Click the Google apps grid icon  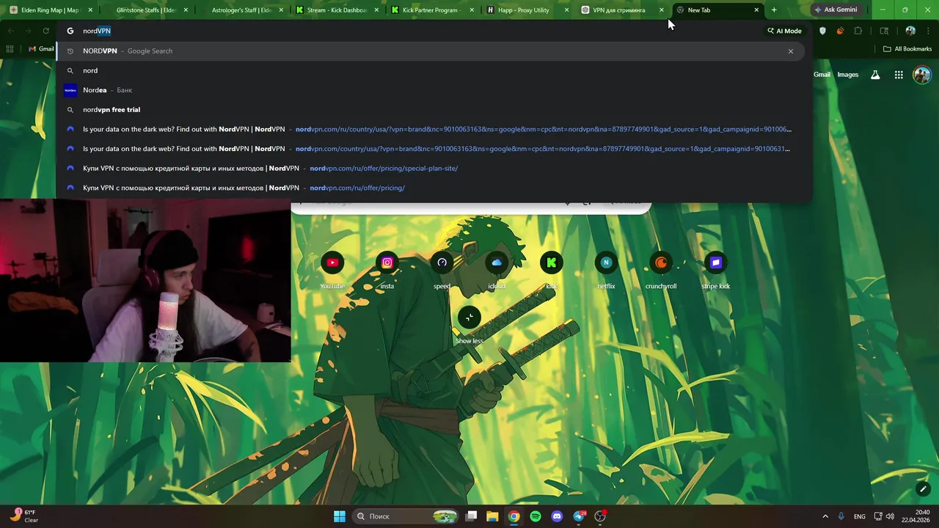point(899,75)
